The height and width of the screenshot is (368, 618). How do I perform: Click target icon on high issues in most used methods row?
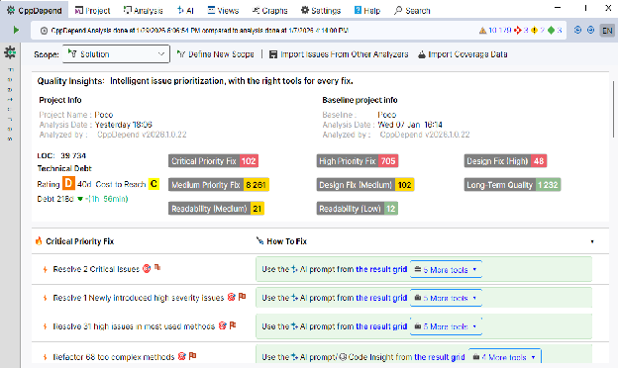[x=222, y=325]
